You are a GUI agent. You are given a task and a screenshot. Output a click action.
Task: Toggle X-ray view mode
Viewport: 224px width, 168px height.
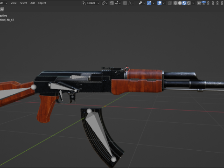click(170, 3)
